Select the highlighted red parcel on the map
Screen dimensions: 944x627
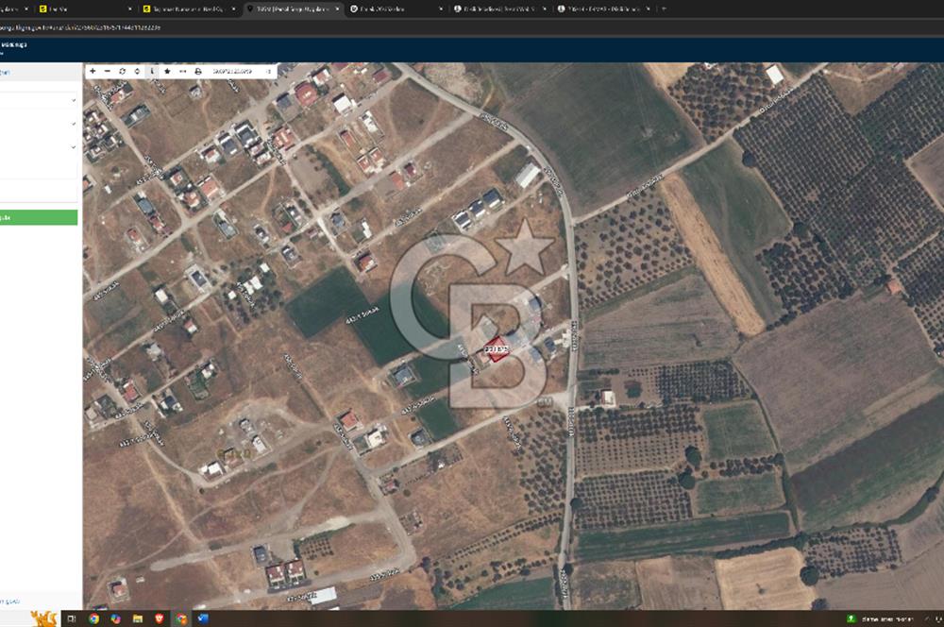(497, 349)
